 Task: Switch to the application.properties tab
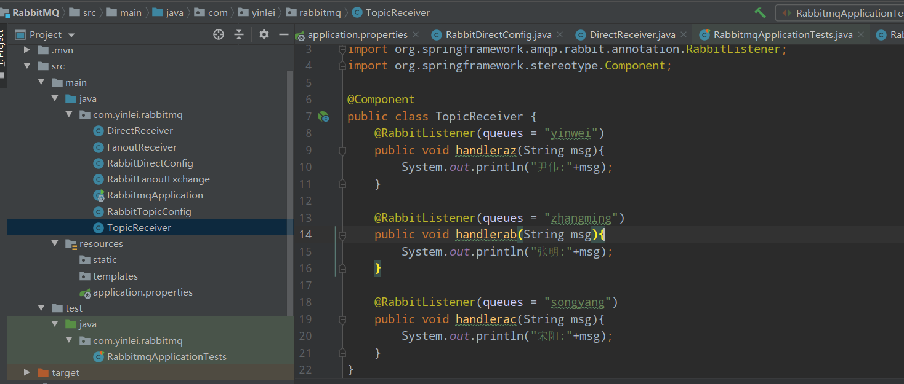tap(357, 34)
